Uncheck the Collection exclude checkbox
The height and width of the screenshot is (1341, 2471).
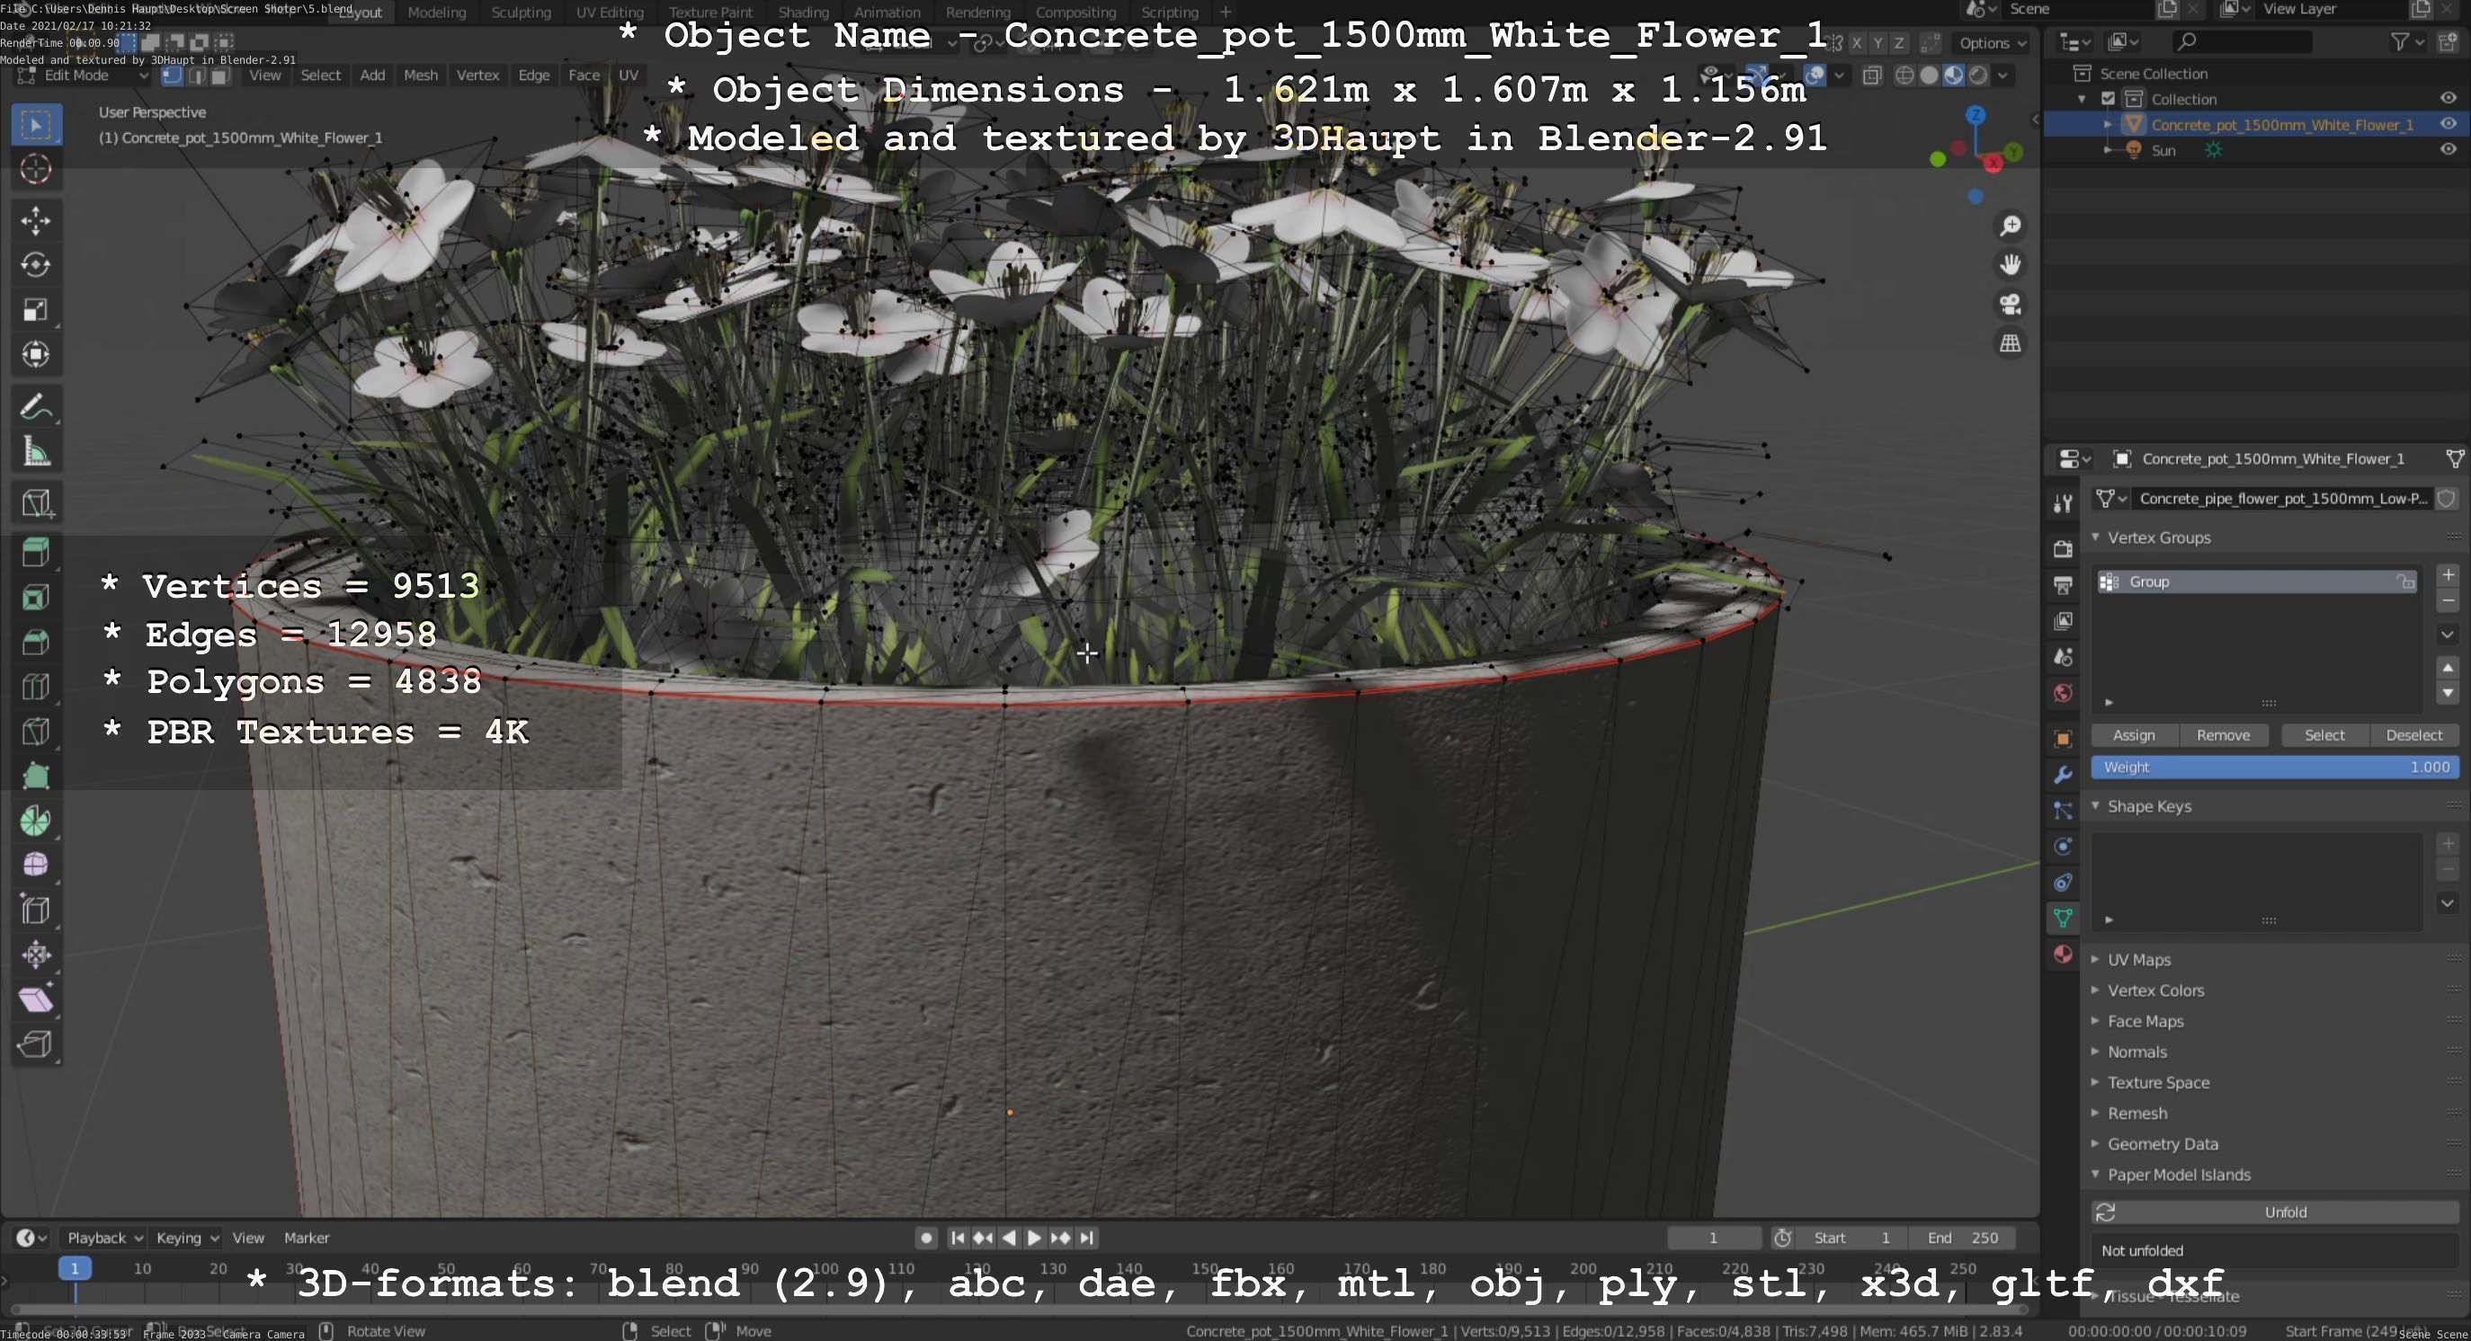(2109, 99)
